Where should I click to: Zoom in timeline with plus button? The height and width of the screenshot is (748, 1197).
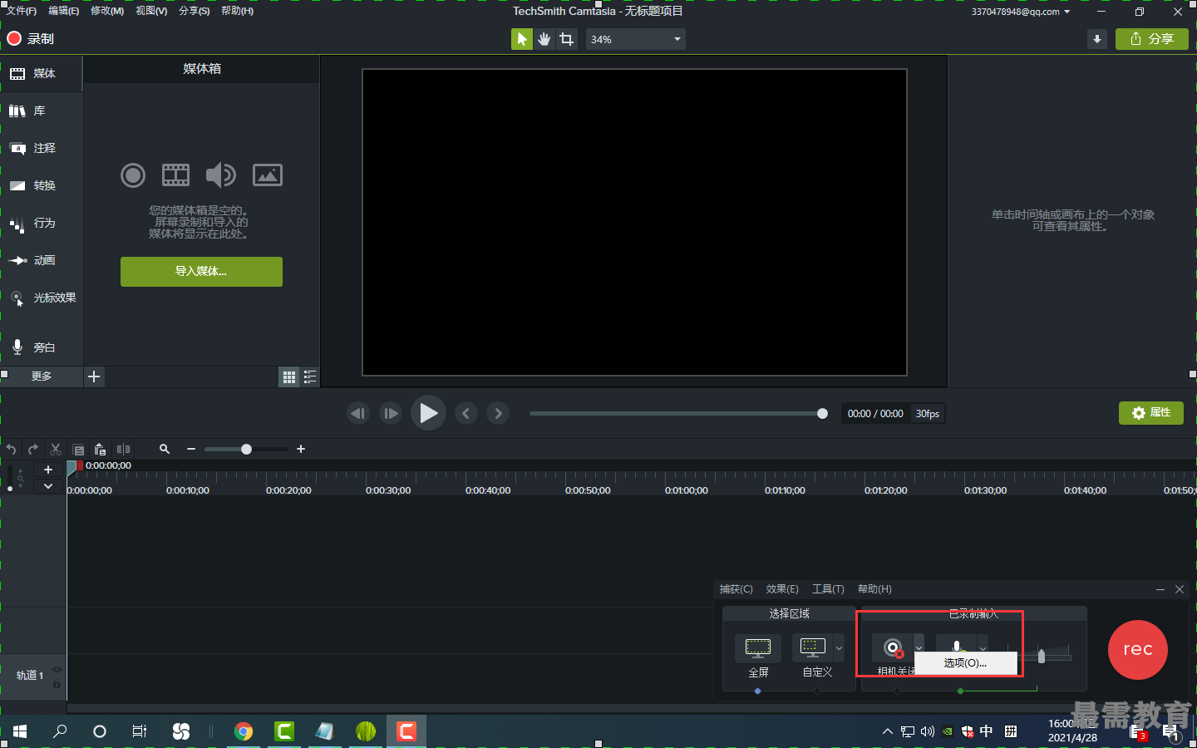[301, 449]
